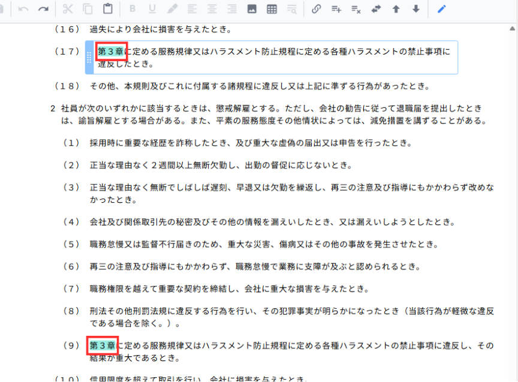Add a new item with list-plus icon
The height and width of the screenshot is (382, 518).
tap(336, 10)
